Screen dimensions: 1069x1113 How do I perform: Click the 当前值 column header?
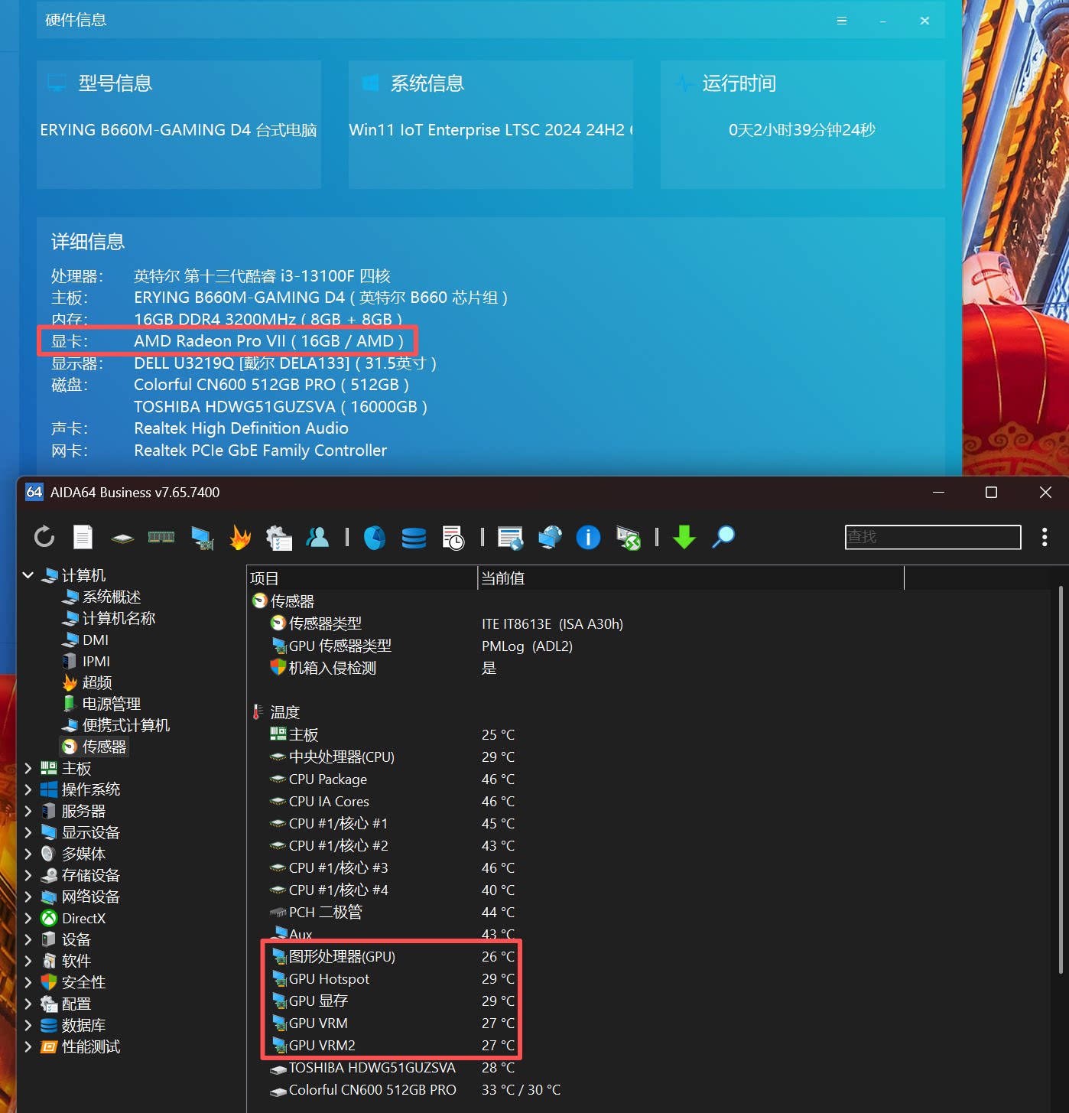pos(690,578)
